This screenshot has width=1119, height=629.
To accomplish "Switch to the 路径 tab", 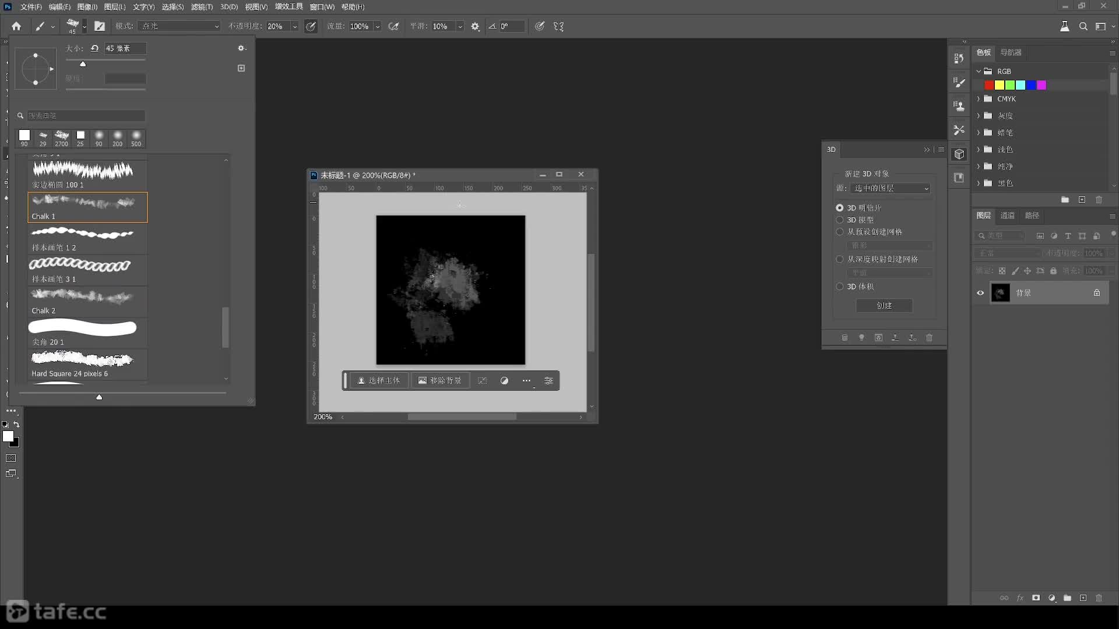I will pyautogui.click(x=1032, y=215).
